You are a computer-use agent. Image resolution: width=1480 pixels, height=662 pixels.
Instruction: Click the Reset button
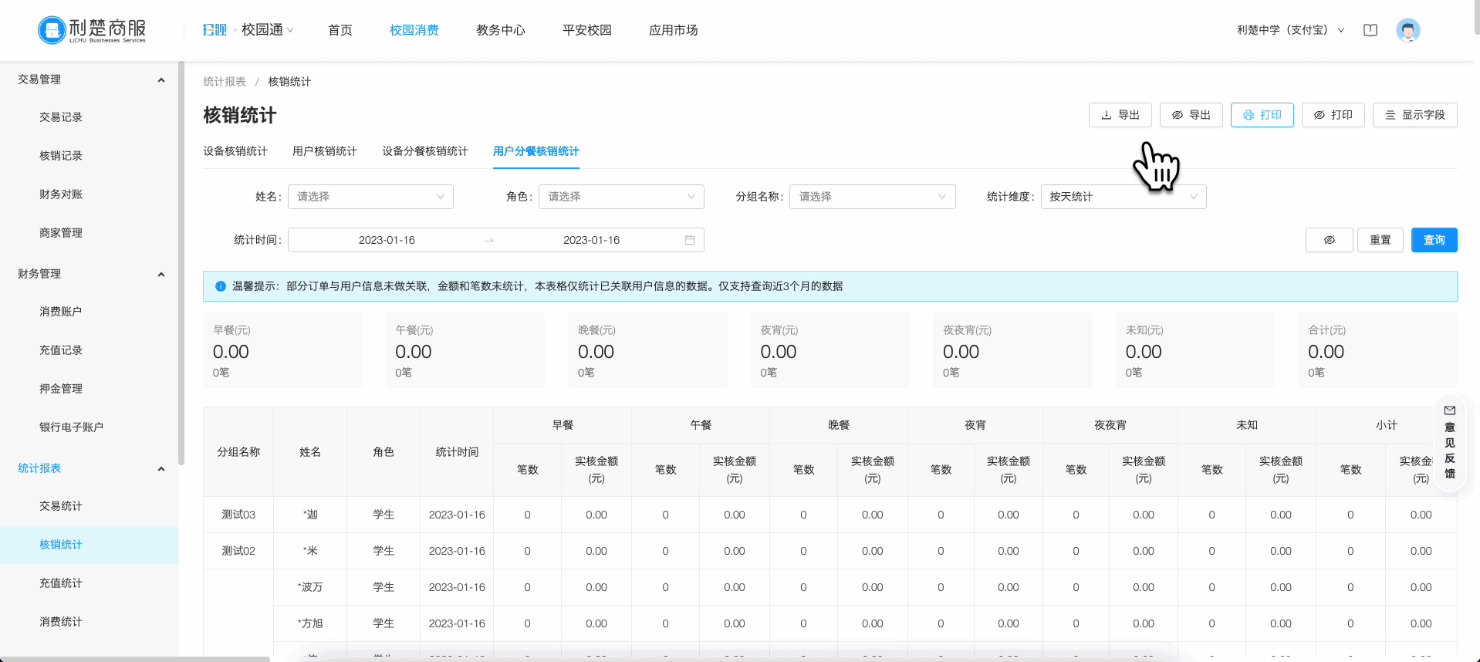1380,240
